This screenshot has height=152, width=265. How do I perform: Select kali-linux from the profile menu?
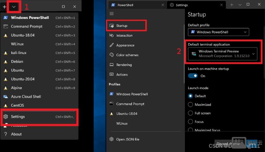19,53
